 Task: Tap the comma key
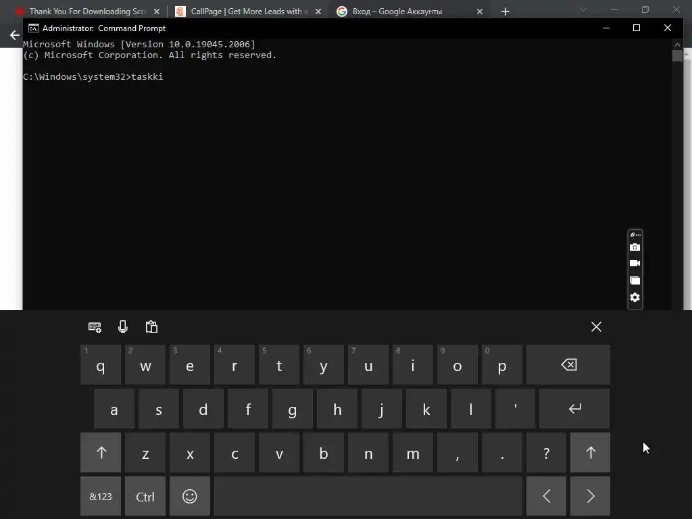(x=458, y=452)
